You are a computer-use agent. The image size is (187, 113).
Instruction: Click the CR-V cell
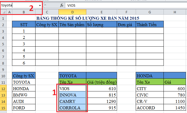pyautogui.click(x=150, y=101)
